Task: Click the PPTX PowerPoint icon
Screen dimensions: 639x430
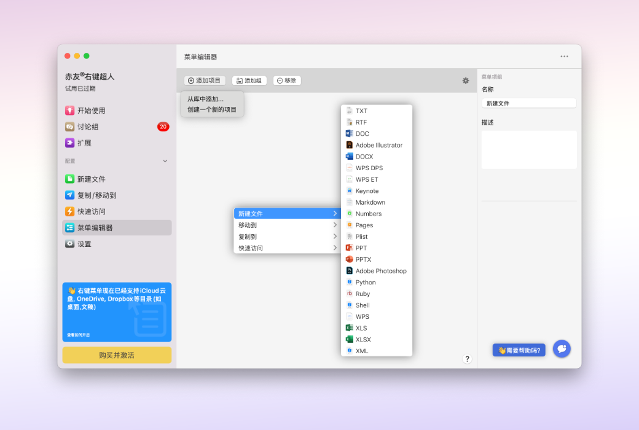Action: coord(349,259)
